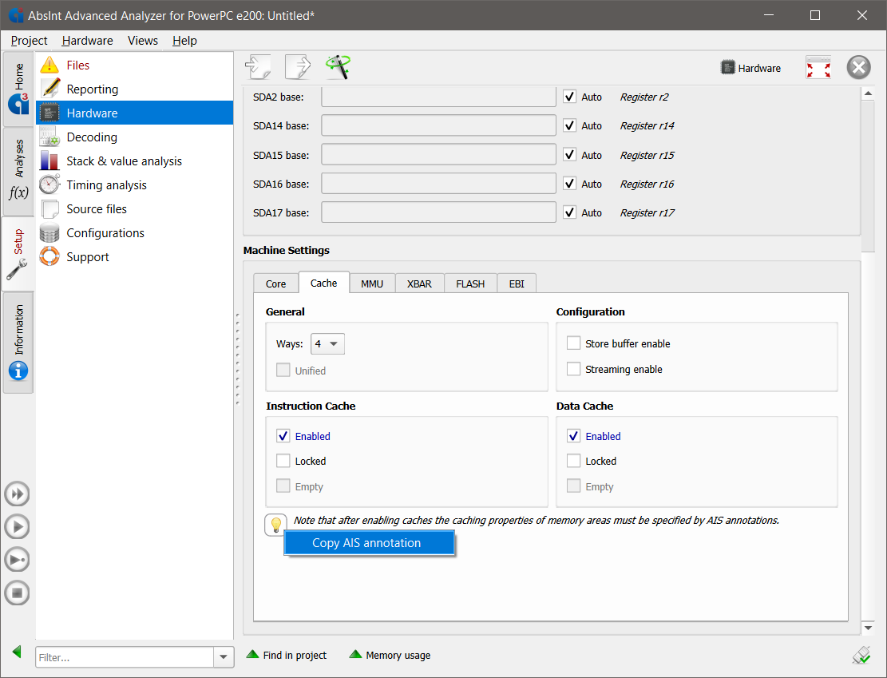Screen dimensions: 887x678
Task: Expand Memory usage panel
Action: tap(390, 655)
